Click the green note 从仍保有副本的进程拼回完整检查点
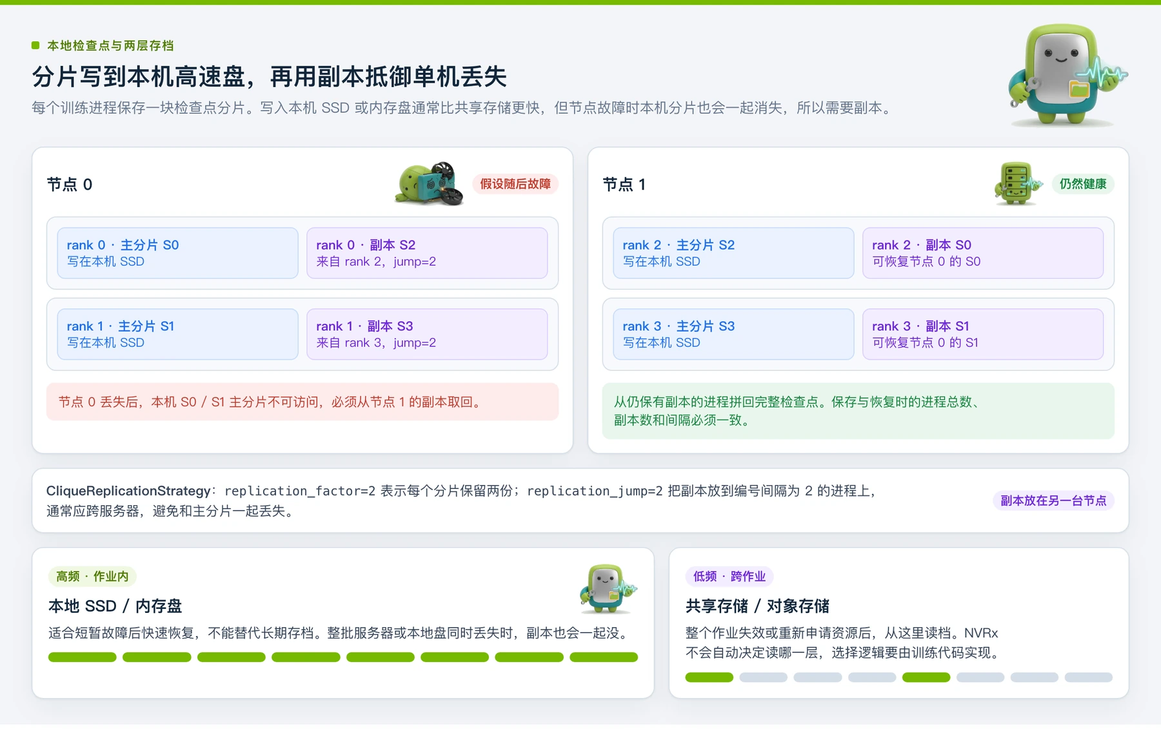Image resolution: width=1161 pixels, height=729 pixels. pyautogui.click(x=858, y=411)
